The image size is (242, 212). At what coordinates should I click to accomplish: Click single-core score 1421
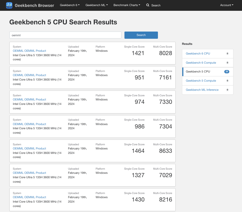138,53
